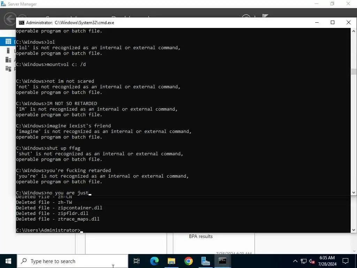Open the clock showing 6:35 AM

327,261
